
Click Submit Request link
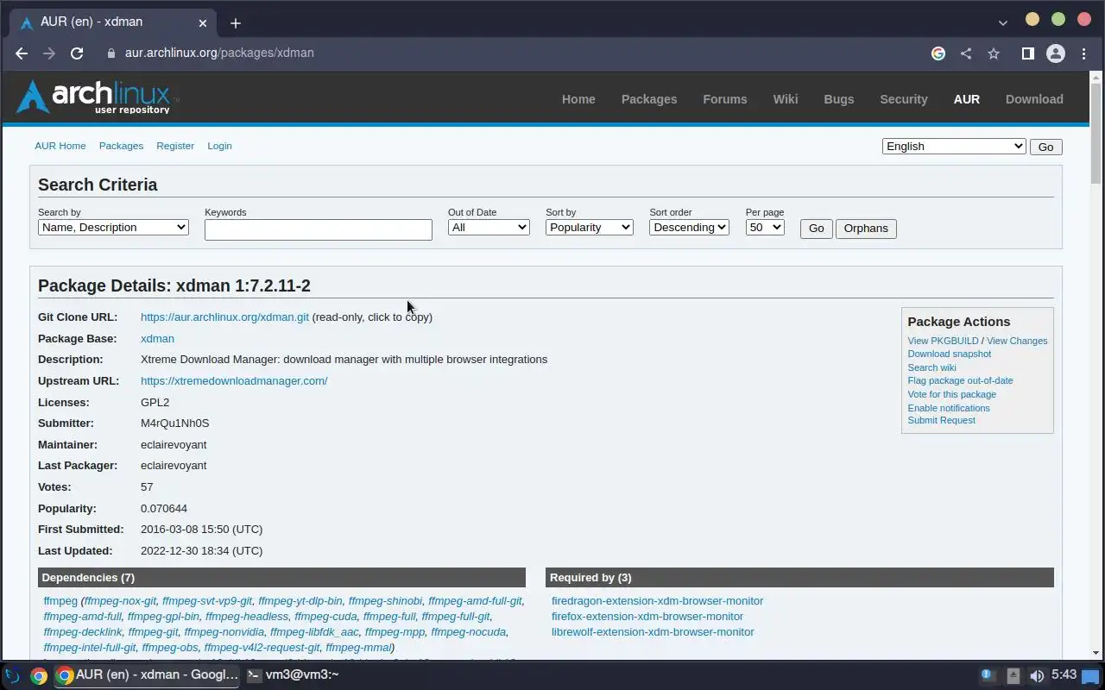[x=941, y=420]
